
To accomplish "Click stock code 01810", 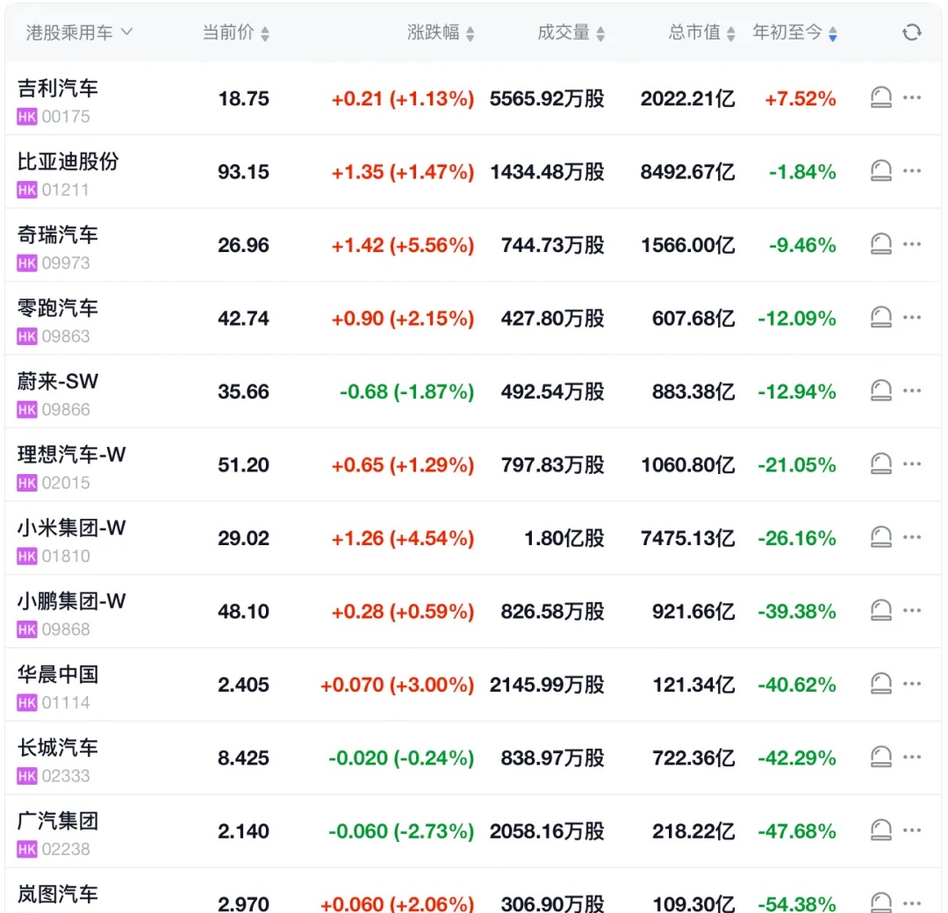I will 66,556.
